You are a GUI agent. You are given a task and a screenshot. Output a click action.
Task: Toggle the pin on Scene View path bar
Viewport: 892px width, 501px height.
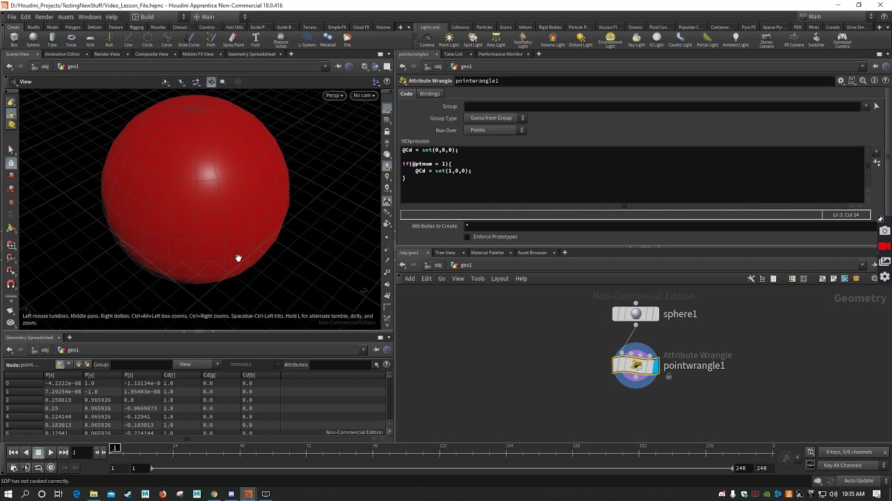tap(338, 67)
